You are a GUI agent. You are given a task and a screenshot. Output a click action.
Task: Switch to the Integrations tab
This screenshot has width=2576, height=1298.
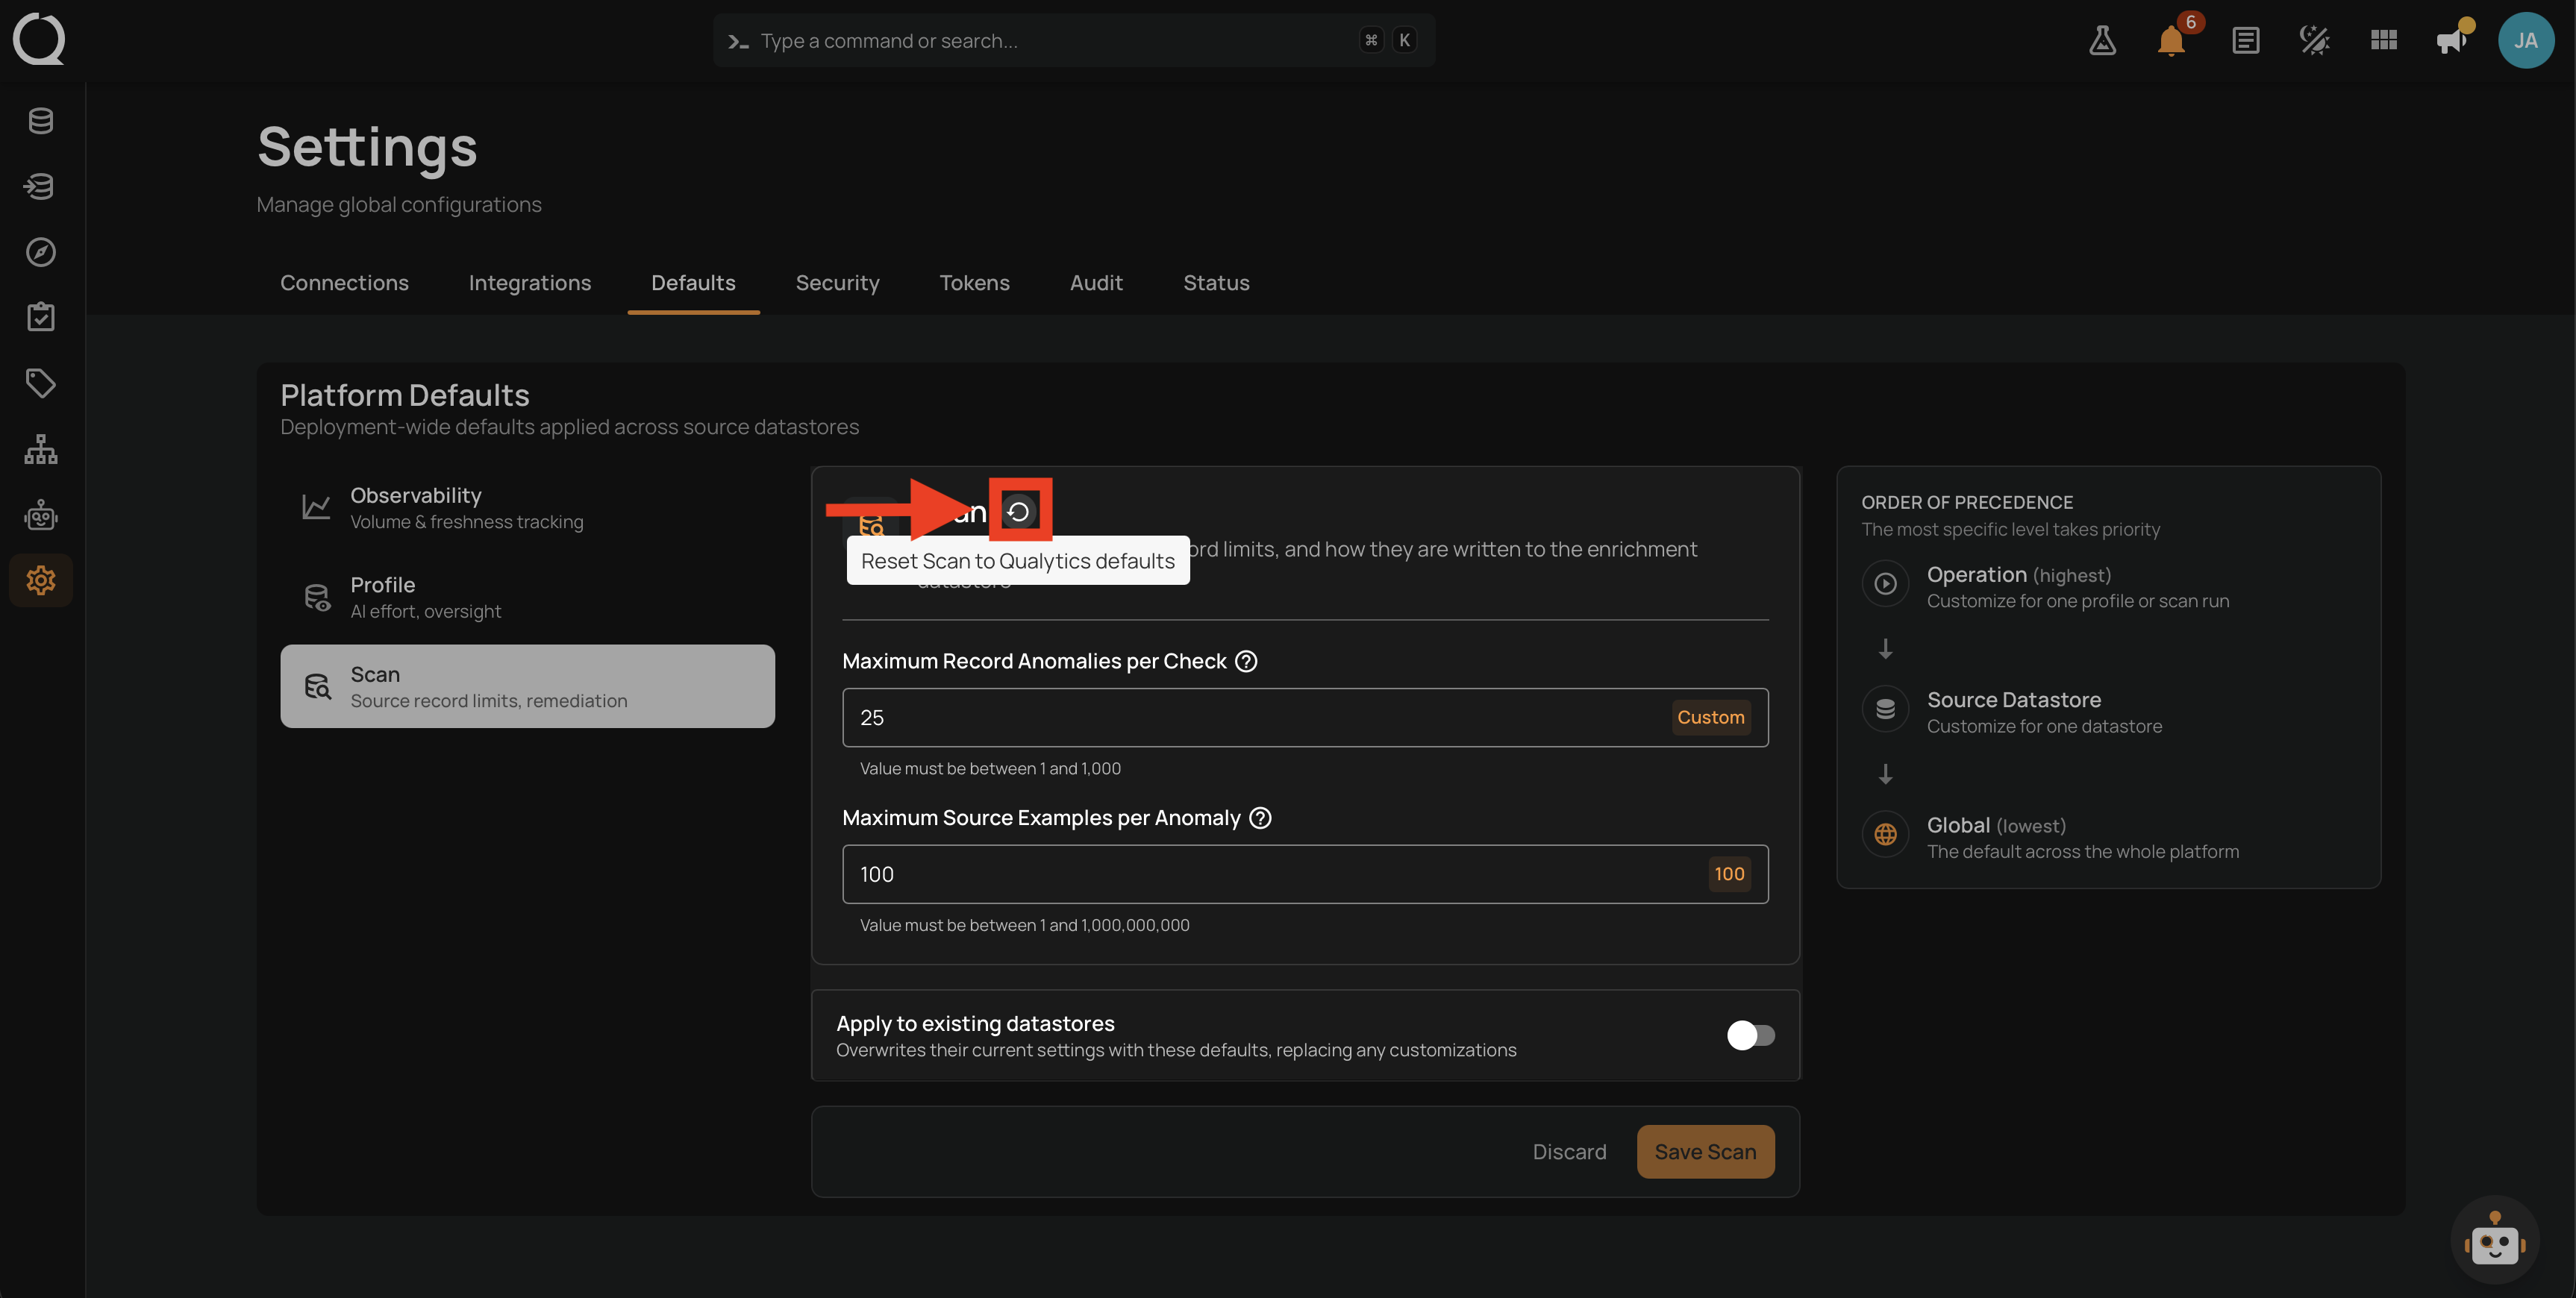(530, 283)
